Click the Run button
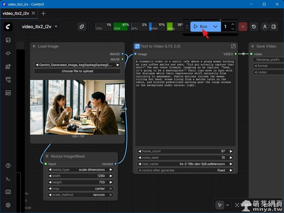 pyautogui.click(x=201, y=27)
